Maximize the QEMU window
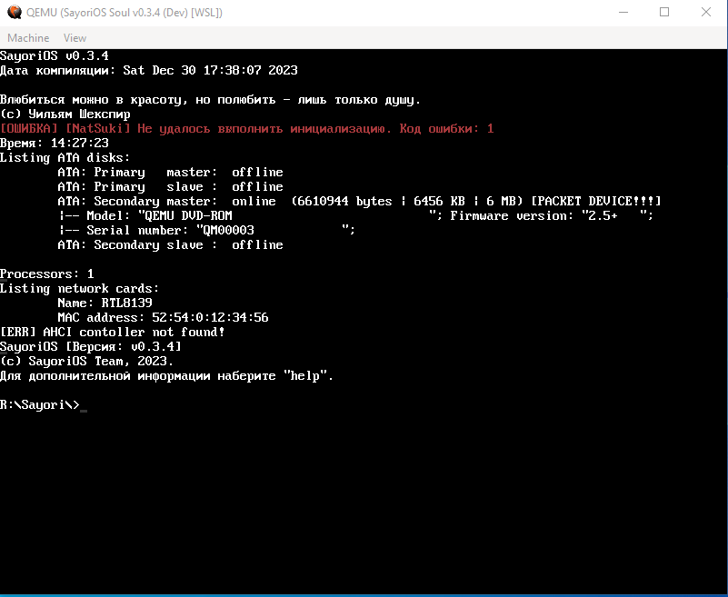 664,12
